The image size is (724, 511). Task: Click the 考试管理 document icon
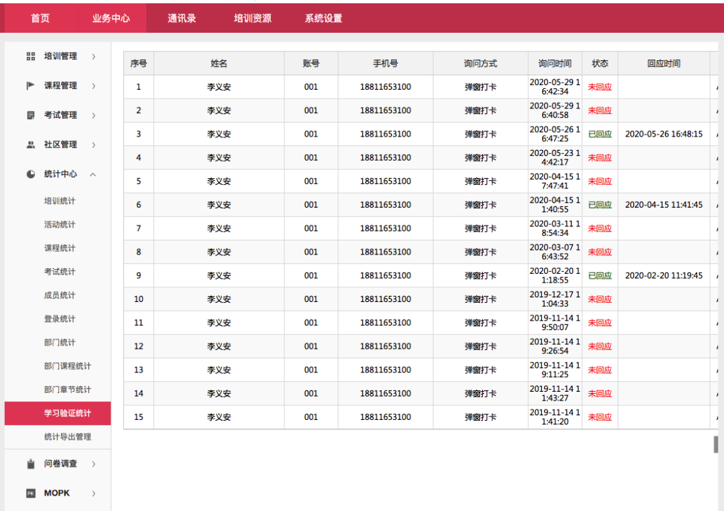(31, 115)
